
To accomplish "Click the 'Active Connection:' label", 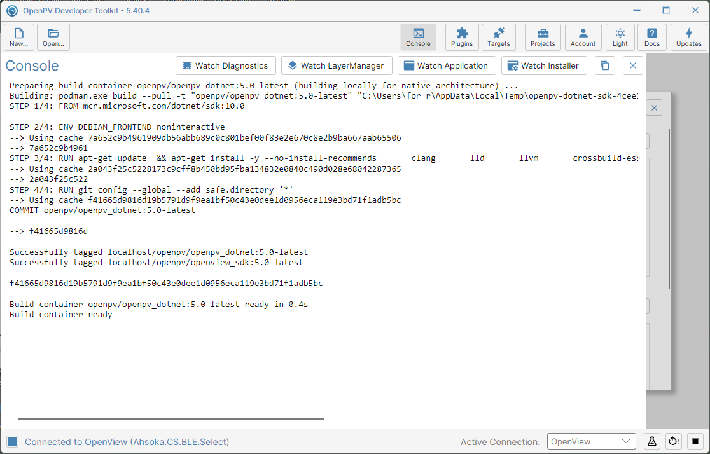I will [500, 442].
